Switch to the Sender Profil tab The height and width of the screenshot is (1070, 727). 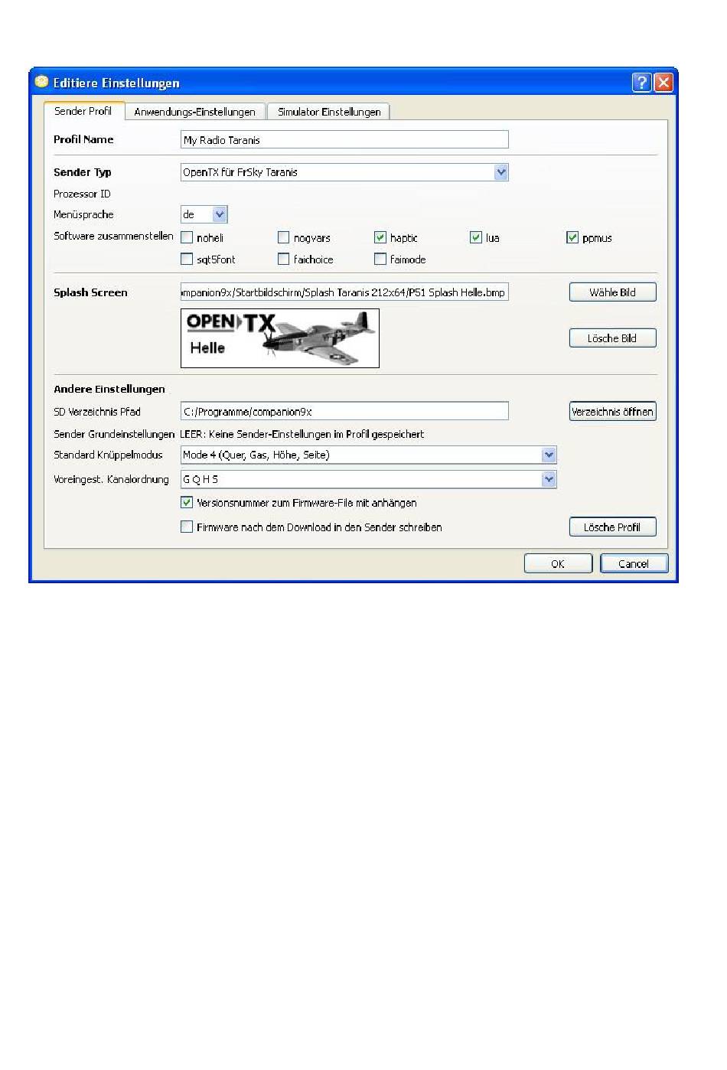pos(83,111)
